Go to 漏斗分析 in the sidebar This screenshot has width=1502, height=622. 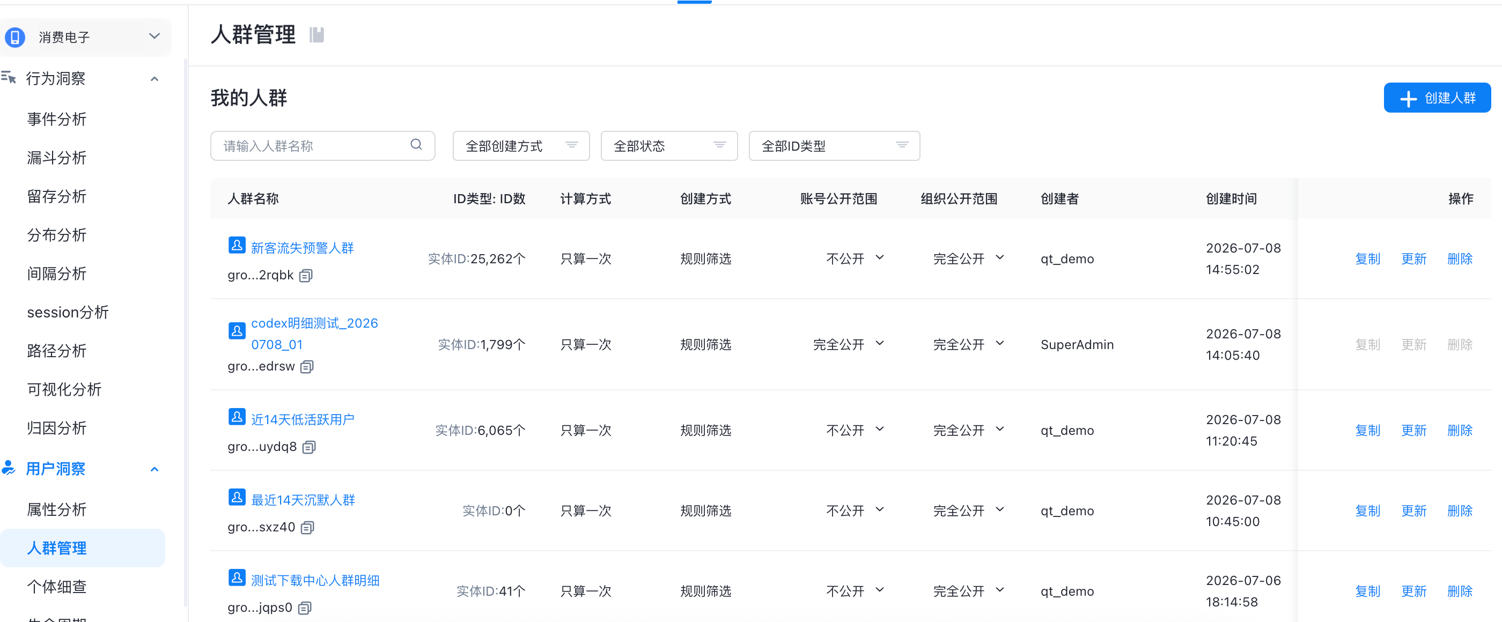point(56,158)
